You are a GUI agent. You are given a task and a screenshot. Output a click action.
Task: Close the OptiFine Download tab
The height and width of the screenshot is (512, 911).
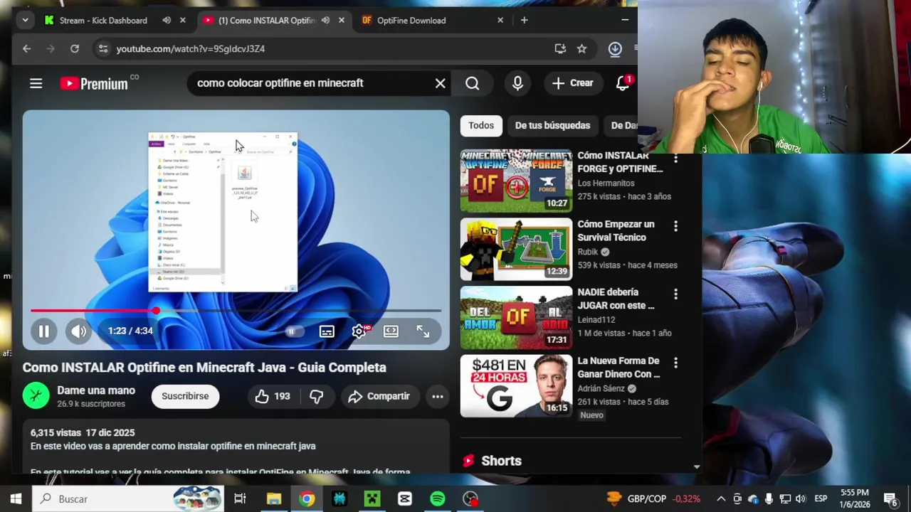(x=500, y=21)
